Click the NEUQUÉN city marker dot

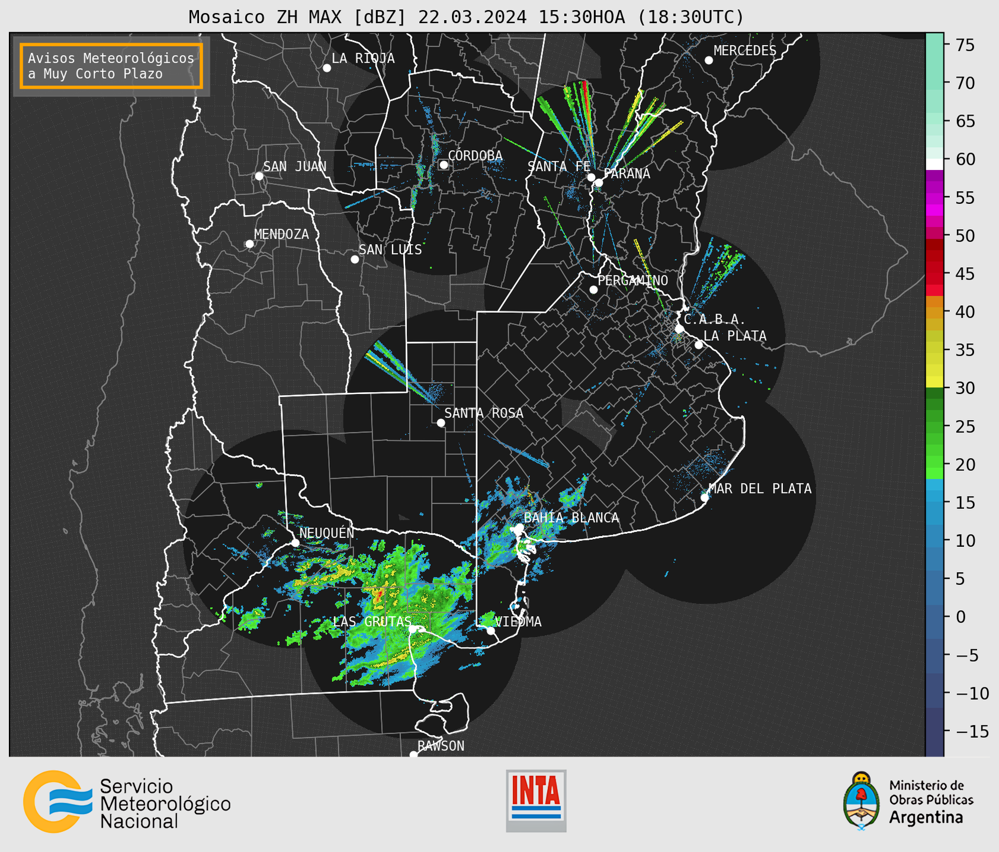tap(295, 543)
